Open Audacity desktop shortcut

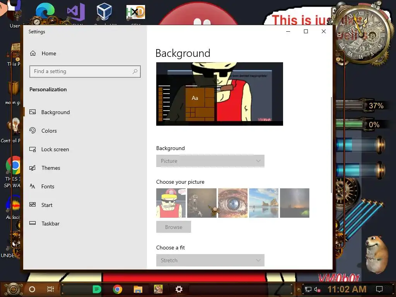(x=14, y=204)
